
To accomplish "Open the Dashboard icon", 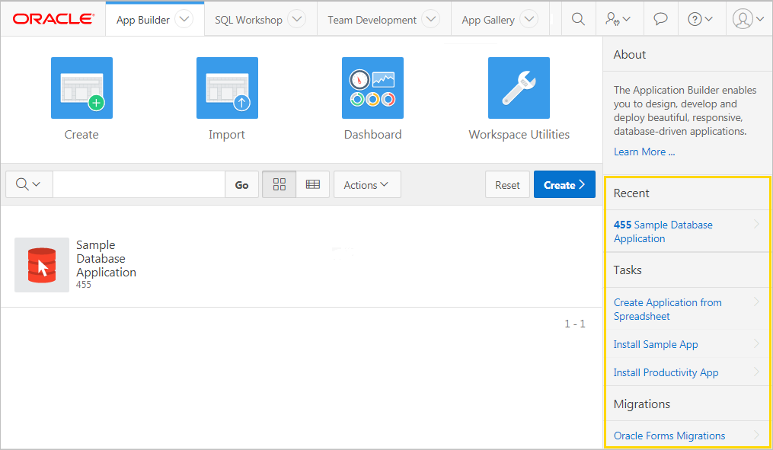I will click(372, 88).
